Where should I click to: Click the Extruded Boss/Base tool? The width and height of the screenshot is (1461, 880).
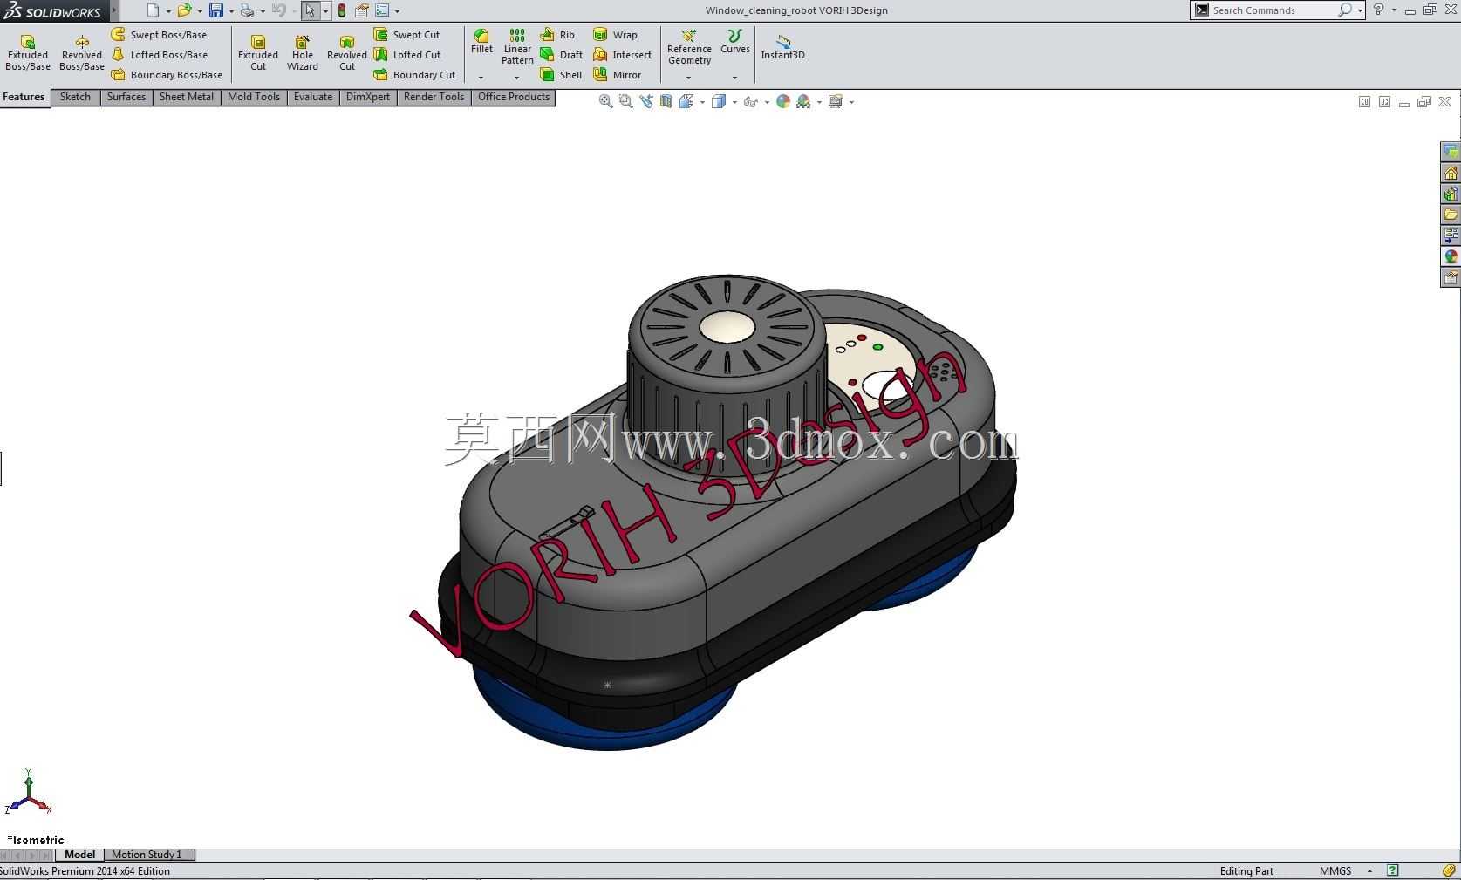tap(28, 53)
